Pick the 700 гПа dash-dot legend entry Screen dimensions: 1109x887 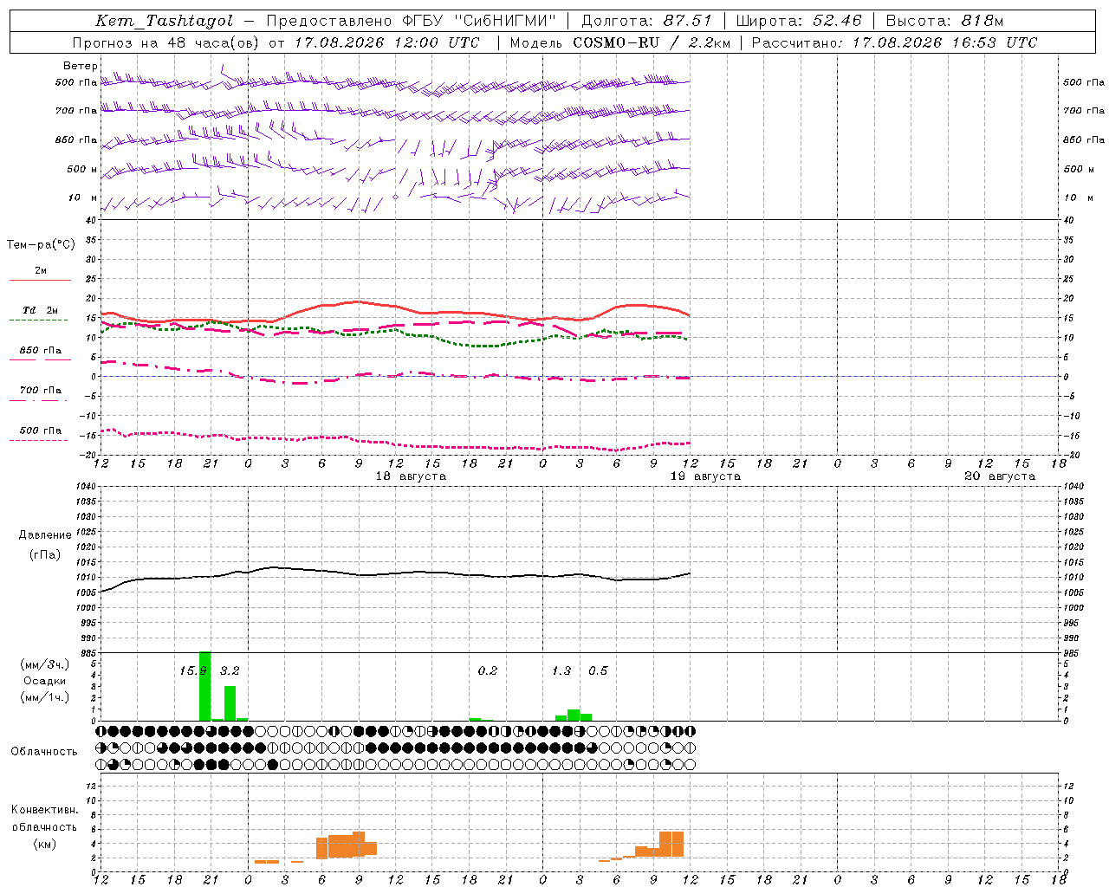tap(40, 392)
